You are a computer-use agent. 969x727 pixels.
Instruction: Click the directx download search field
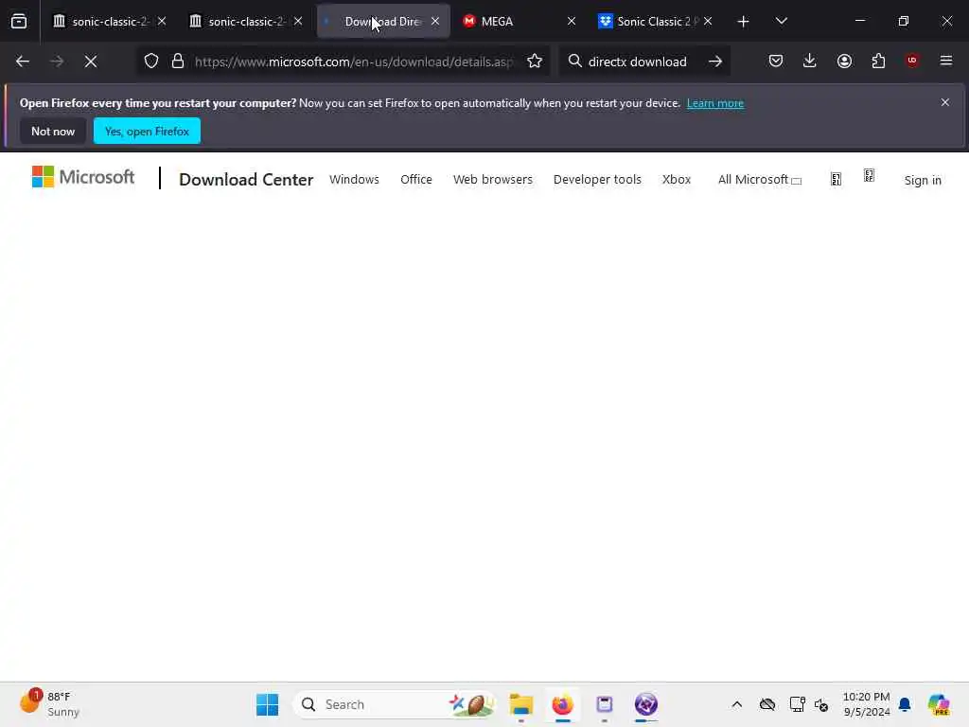[x=637, y=62]
